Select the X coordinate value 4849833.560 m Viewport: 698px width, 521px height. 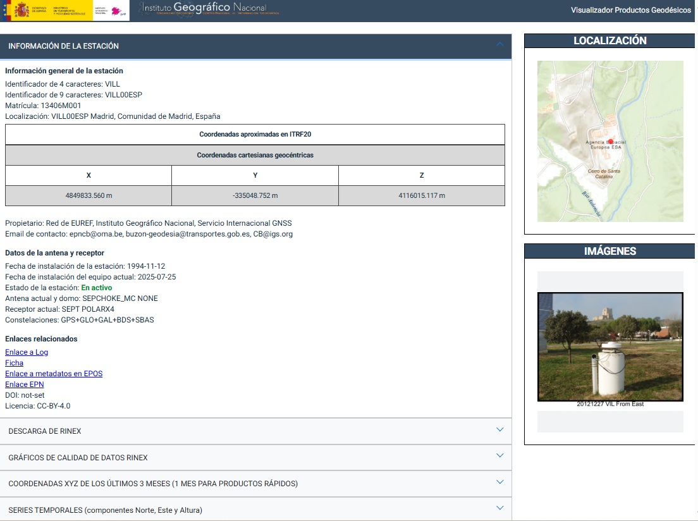click(x=89, y=195)
